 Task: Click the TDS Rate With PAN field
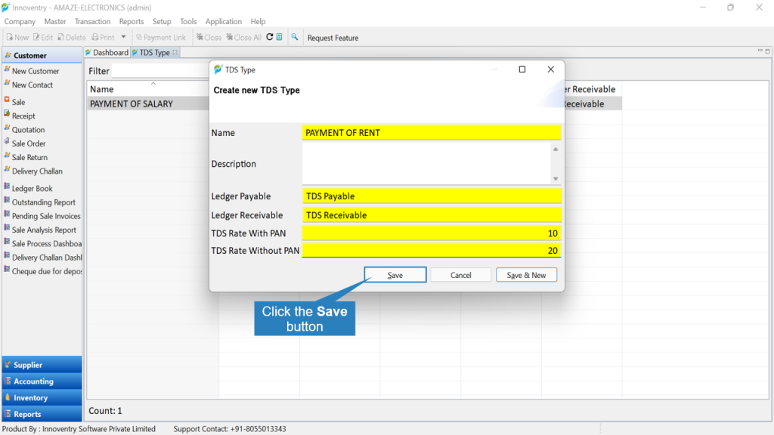432,233
